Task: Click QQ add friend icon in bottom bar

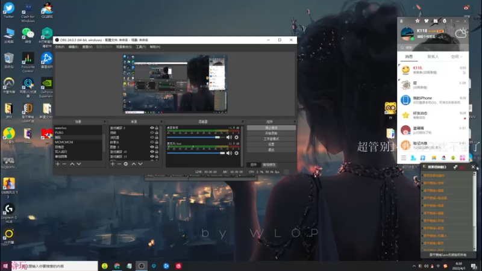Action: (413, 158)
